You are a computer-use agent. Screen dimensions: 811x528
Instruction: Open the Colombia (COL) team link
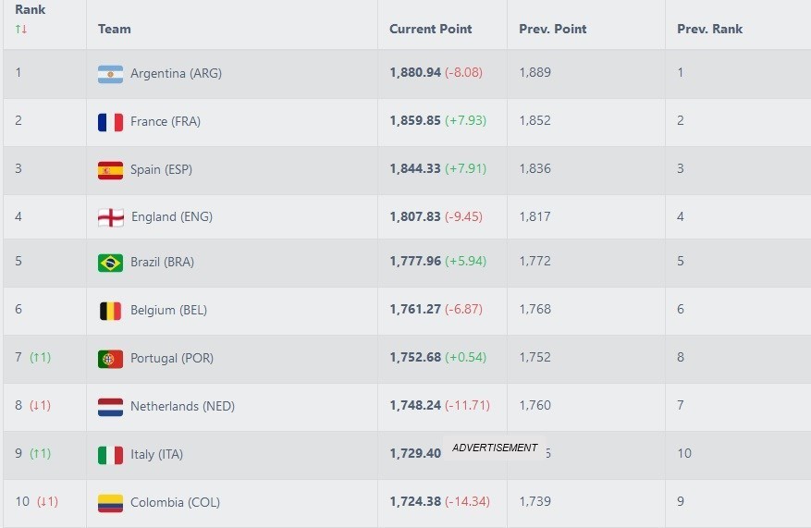[175, 503]
